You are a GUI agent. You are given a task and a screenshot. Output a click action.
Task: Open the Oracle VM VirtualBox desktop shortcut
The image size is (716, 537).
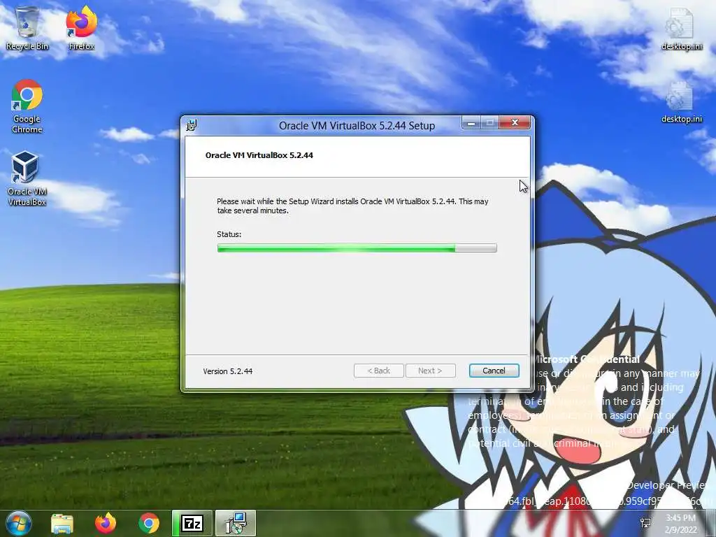point(27,178)
